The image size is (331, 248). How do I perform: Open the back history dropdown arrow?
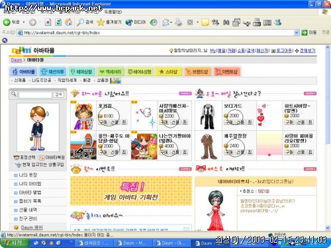pos(24,22)
